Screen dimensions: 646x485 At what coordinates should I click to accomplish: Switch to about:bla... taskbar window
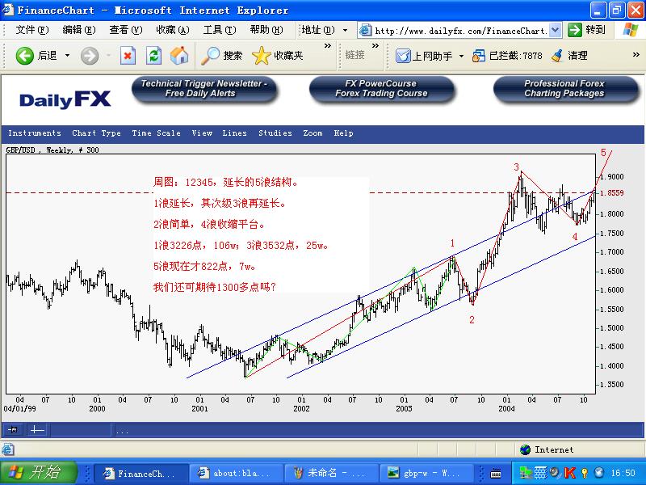tap(236, 473)
